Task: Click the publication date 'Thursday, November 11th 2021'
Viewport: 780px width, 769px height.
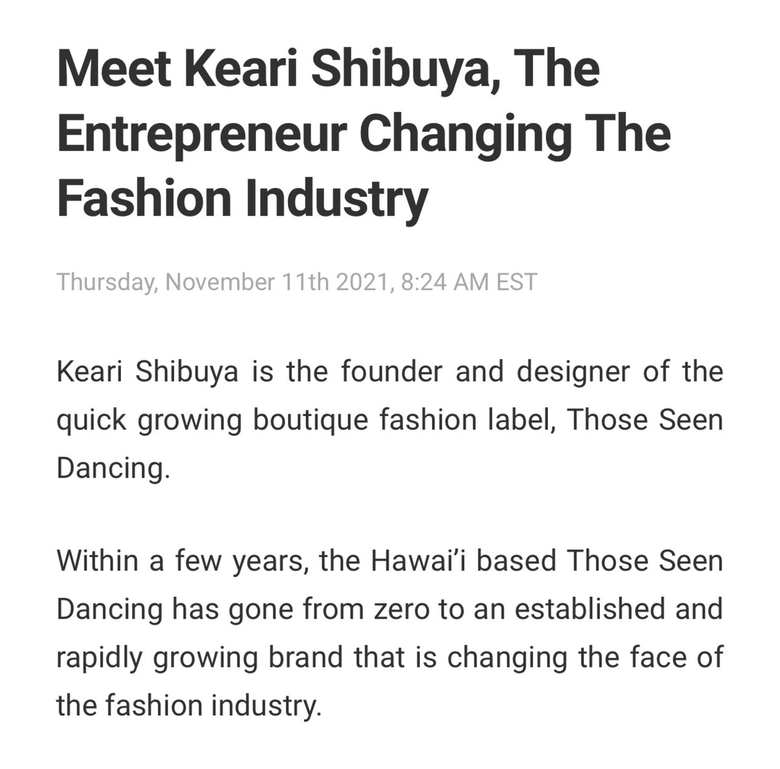Action: pos(225,283)
